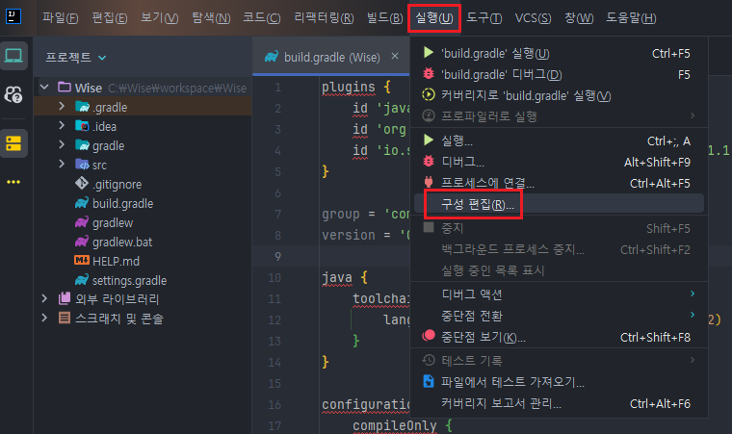This screenshot has width=732, height=434.
Task: Click line number 9 in the gutter
Action: (x=277, y=256)
